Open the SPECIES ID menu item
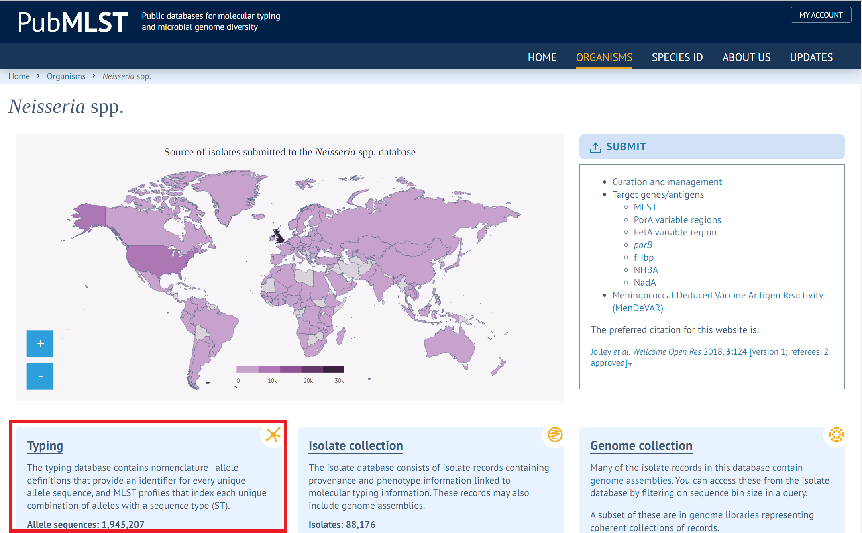The width and height of the screenshot is (862, 533). coord(677,57)
